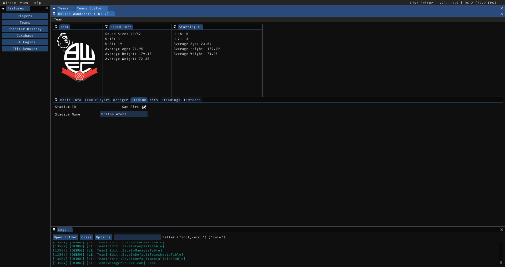Open the File Browser
Image resolution: width=505 pixels, height=267 pixels.
pos(25,49)
